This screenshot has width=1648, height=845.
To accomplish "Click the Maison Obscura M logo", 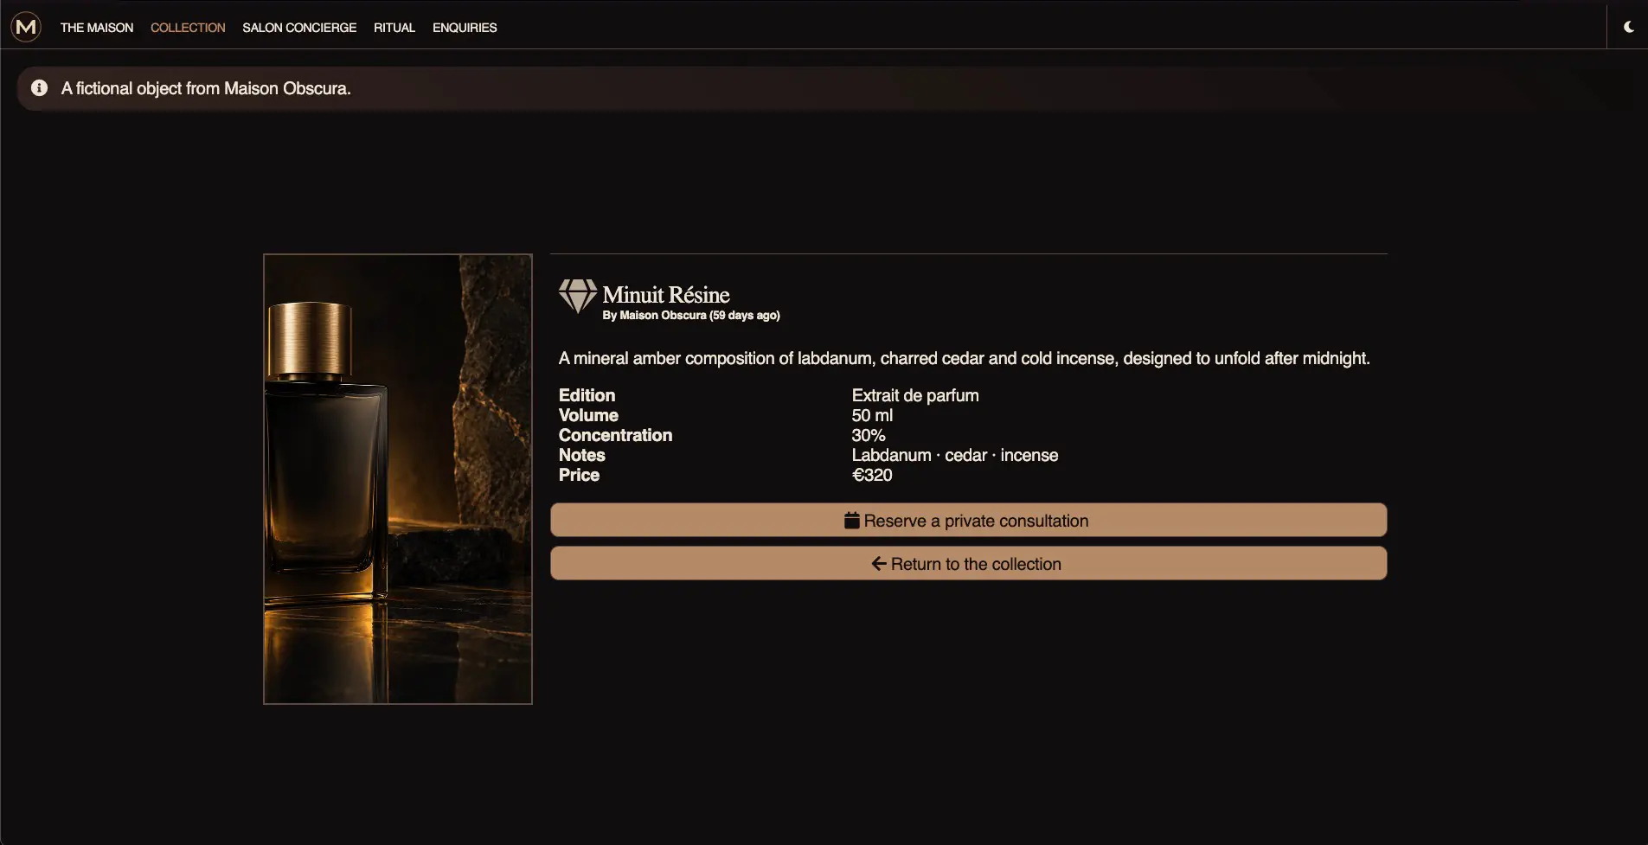I will (x=26, y=27).
